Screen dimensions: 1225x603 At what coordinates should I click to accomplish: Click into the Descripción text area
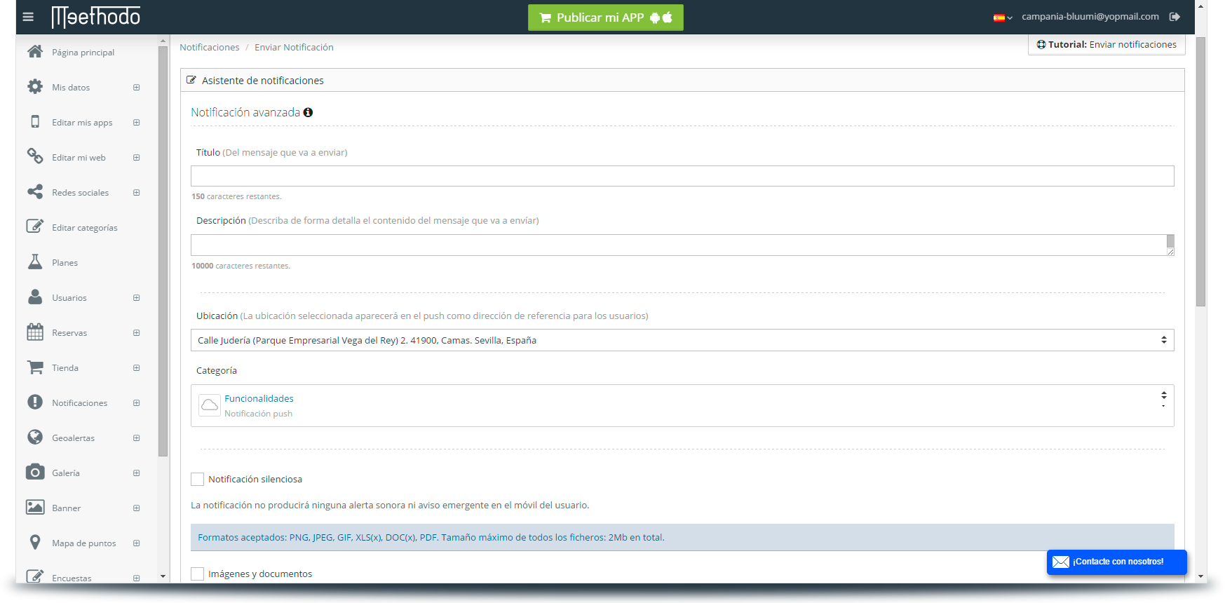coord(682,245)
